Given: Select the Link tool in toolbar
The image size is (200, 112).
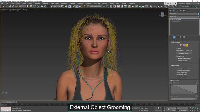Looking at the screenshot, I should (10, 7).
